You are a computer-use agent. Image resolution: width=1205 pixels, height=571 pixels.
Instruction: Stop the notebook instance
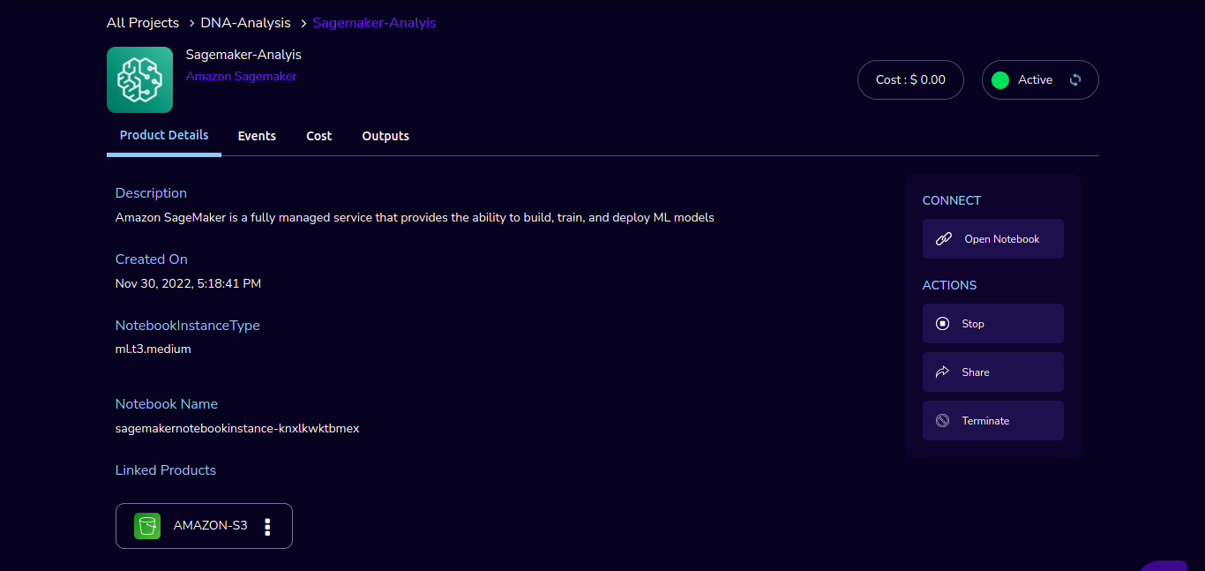[993, 324]
